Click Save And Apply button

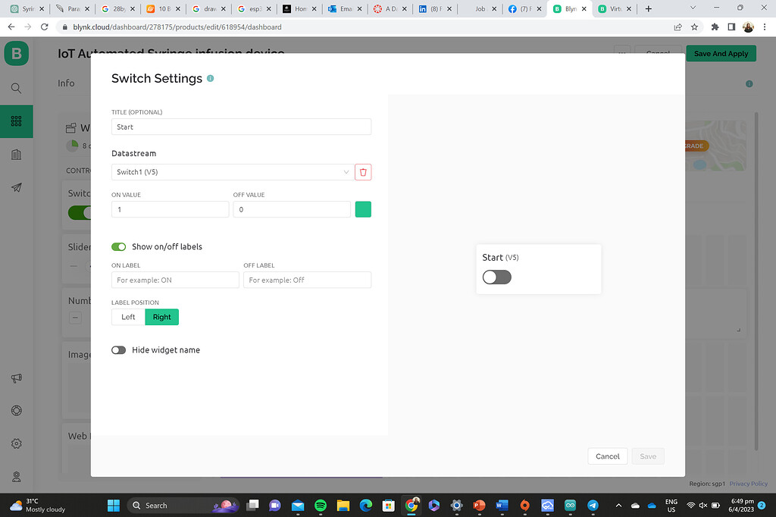(721, 54)
